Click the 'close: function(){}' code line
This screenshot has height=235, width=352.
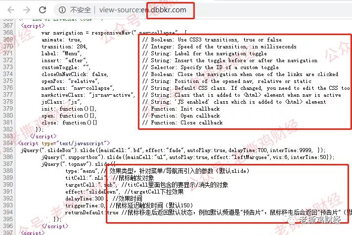tap(69, 122)
